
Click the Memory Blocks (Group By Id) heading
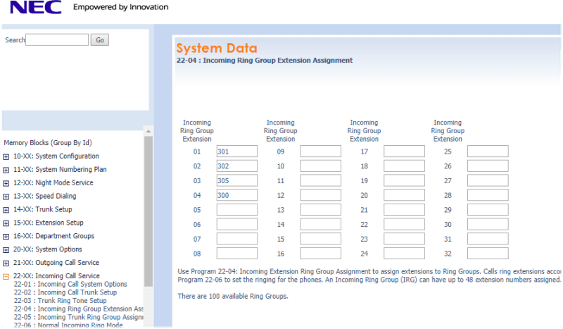[x=48, y=143]
